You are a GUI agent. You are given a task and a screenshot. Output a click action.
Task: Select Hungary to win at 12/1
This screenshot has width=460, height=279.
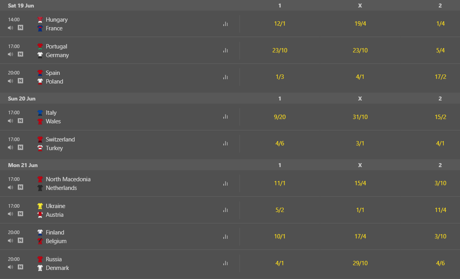(x=279, y=24)
